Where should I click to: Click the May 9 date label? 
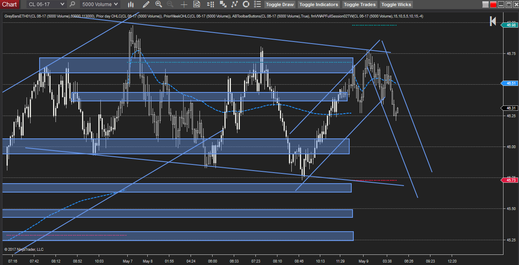point(364,261)
